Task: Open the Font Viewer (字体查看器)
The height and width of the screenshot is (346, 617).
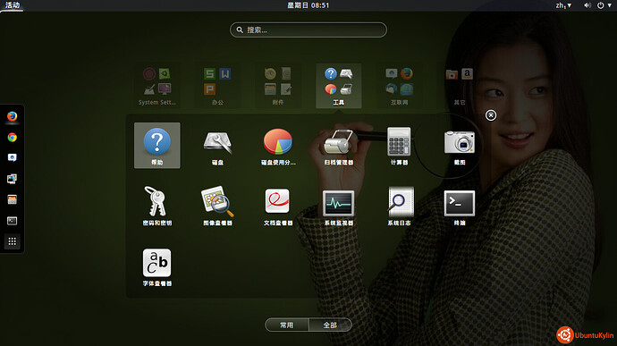Action: [157, 266]
